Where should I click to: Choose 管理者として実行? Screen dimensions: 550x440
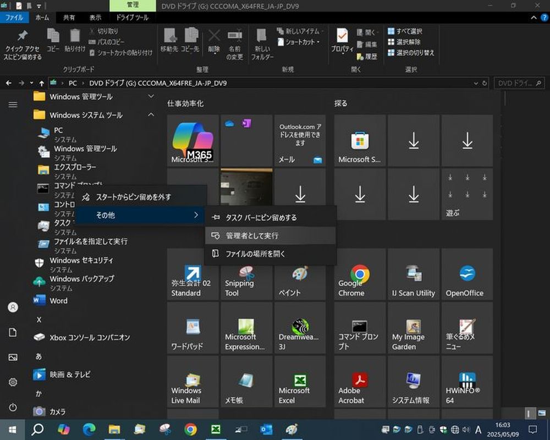click(271, 235)
